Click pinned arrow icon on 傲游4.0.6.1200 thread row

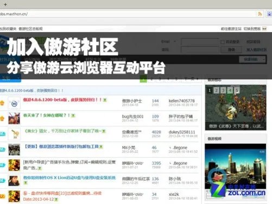tap(2, 103)
